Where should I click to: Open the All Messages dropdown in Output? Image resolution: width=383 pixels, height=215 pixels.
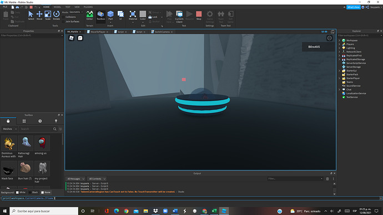(x=75, y=178)
